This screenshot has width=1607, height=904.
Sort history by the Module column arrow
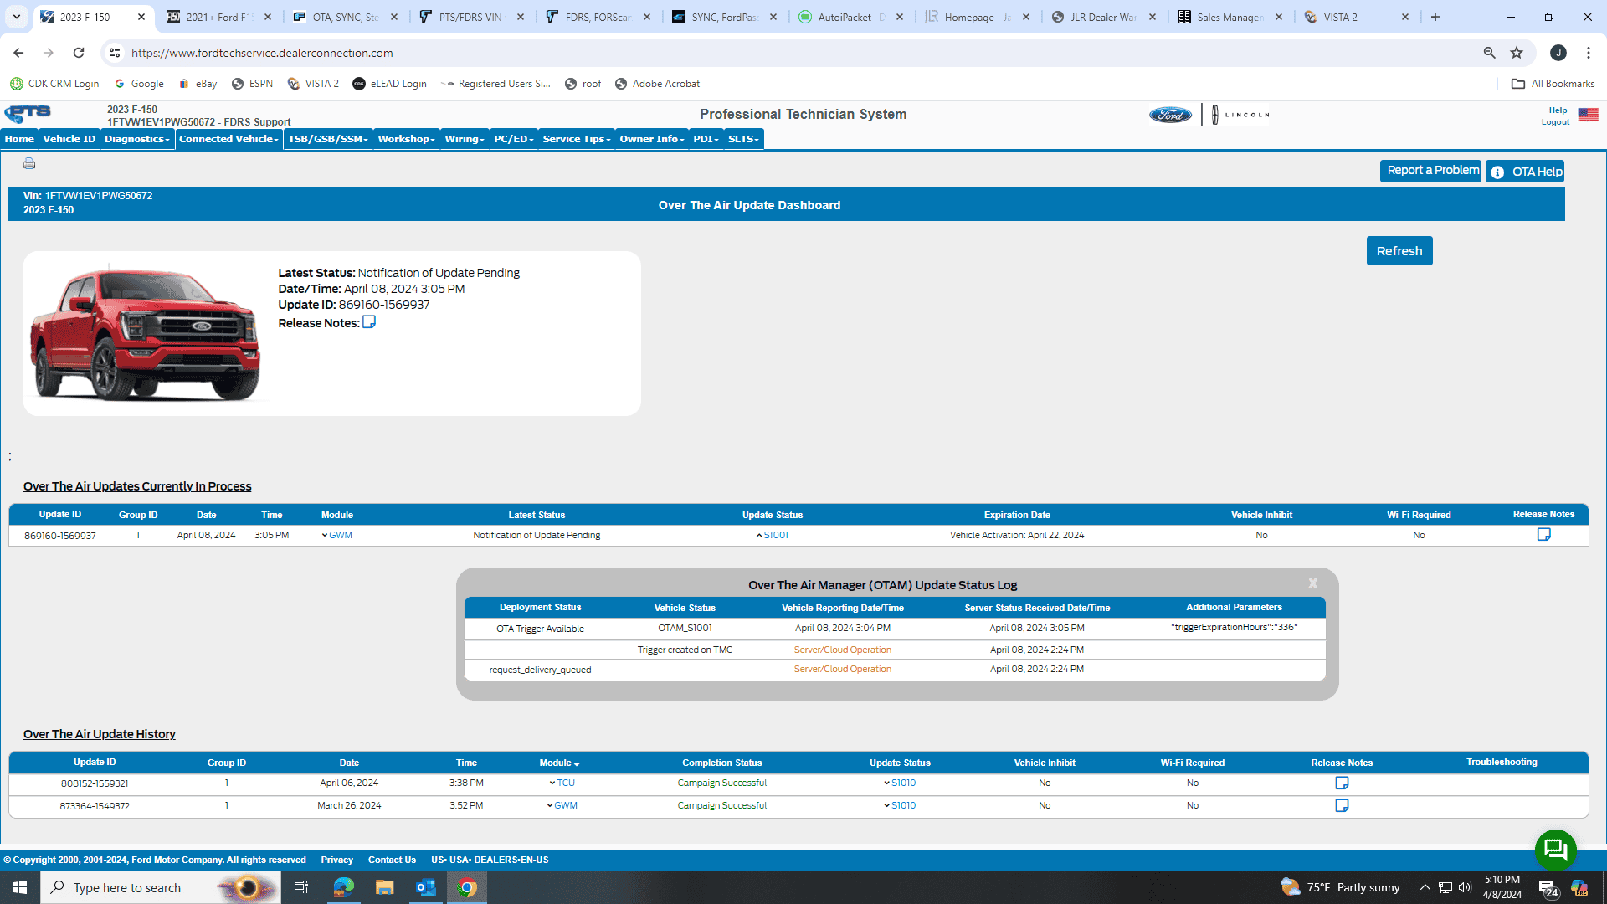click(x=577, y=763)
